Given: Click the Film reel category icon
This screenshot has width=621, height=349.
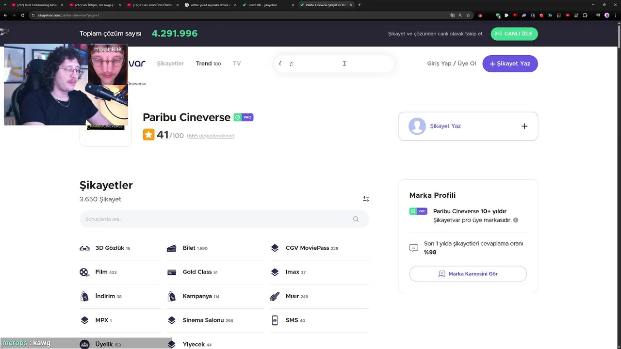Looking at the screenshot, I should [x=84, y=272].
